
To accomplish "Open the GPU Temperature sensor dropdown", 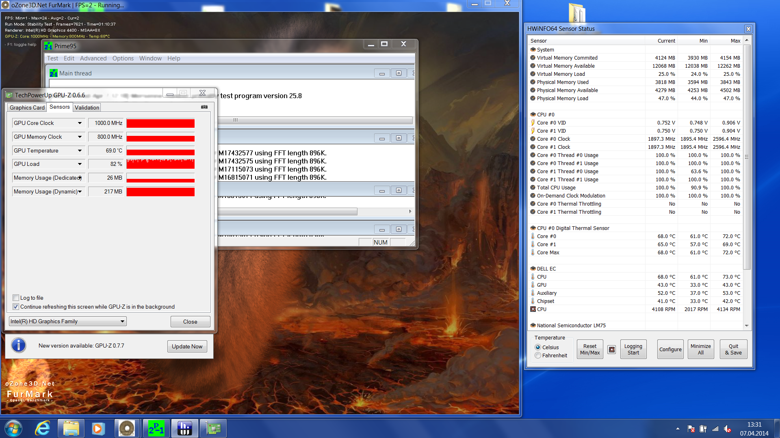I will [x=80, y=150].
